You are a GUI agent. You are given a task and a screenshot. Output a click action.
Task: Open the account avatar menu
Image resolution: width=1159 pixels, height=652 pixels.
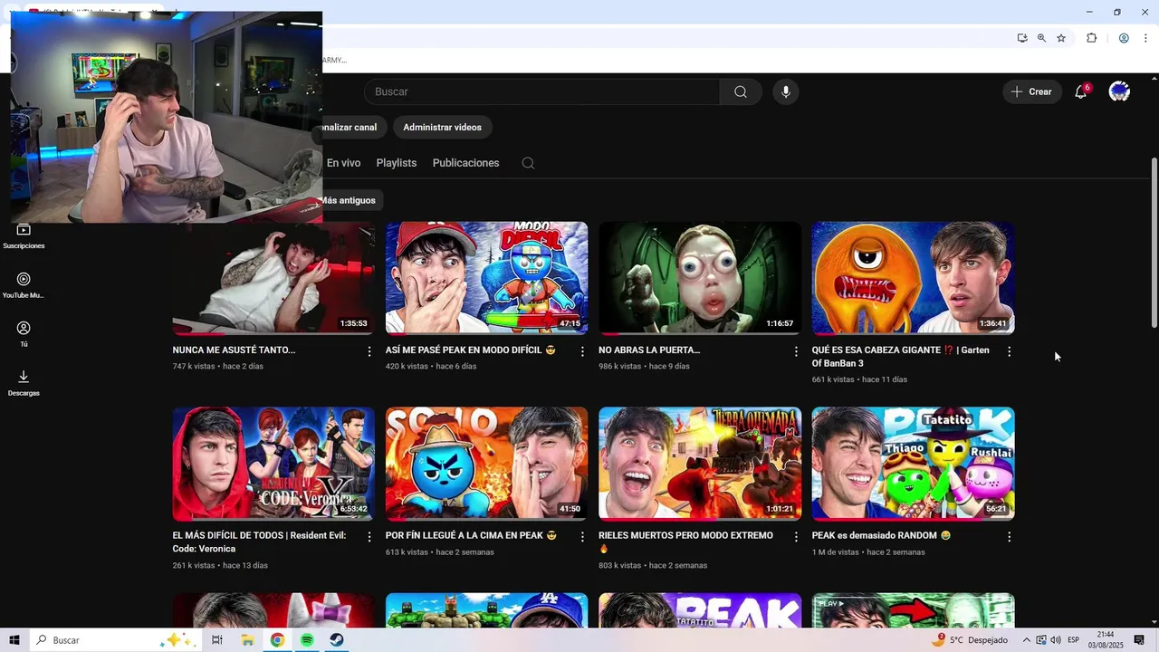1119,91
